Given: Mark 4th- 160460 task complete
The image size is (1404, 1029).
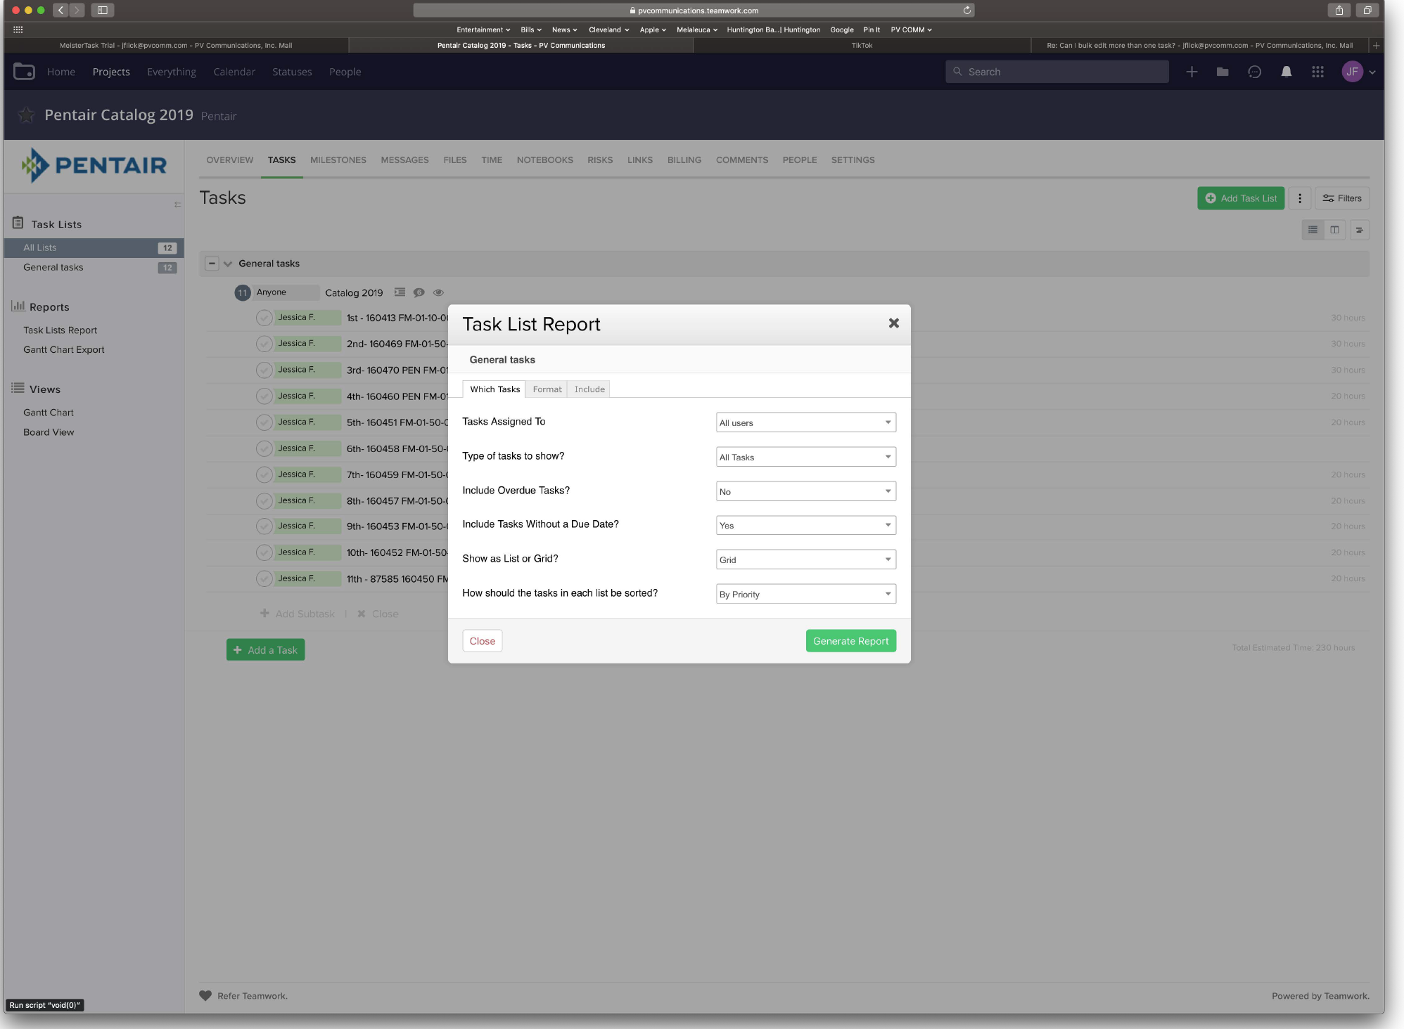Looking at the screenshot, I should (x=264, y=396).
